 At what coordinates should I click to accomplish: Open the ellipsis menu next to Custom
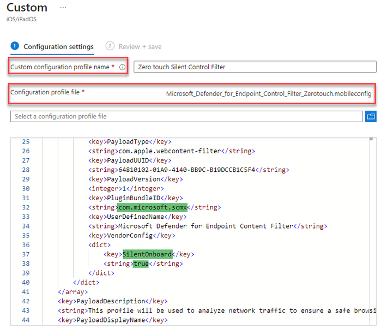63,8
